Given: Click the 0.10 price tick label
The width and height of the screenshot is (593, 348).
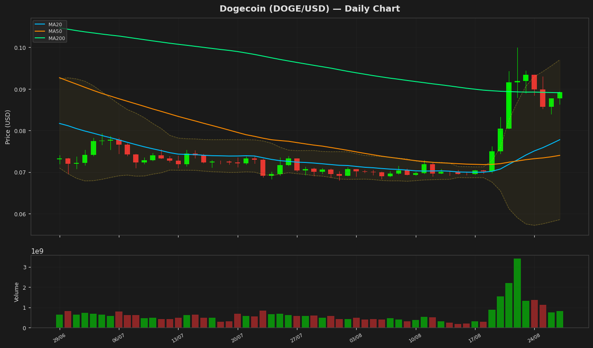Looking at the screenshot, I should (x=20, y=48).
